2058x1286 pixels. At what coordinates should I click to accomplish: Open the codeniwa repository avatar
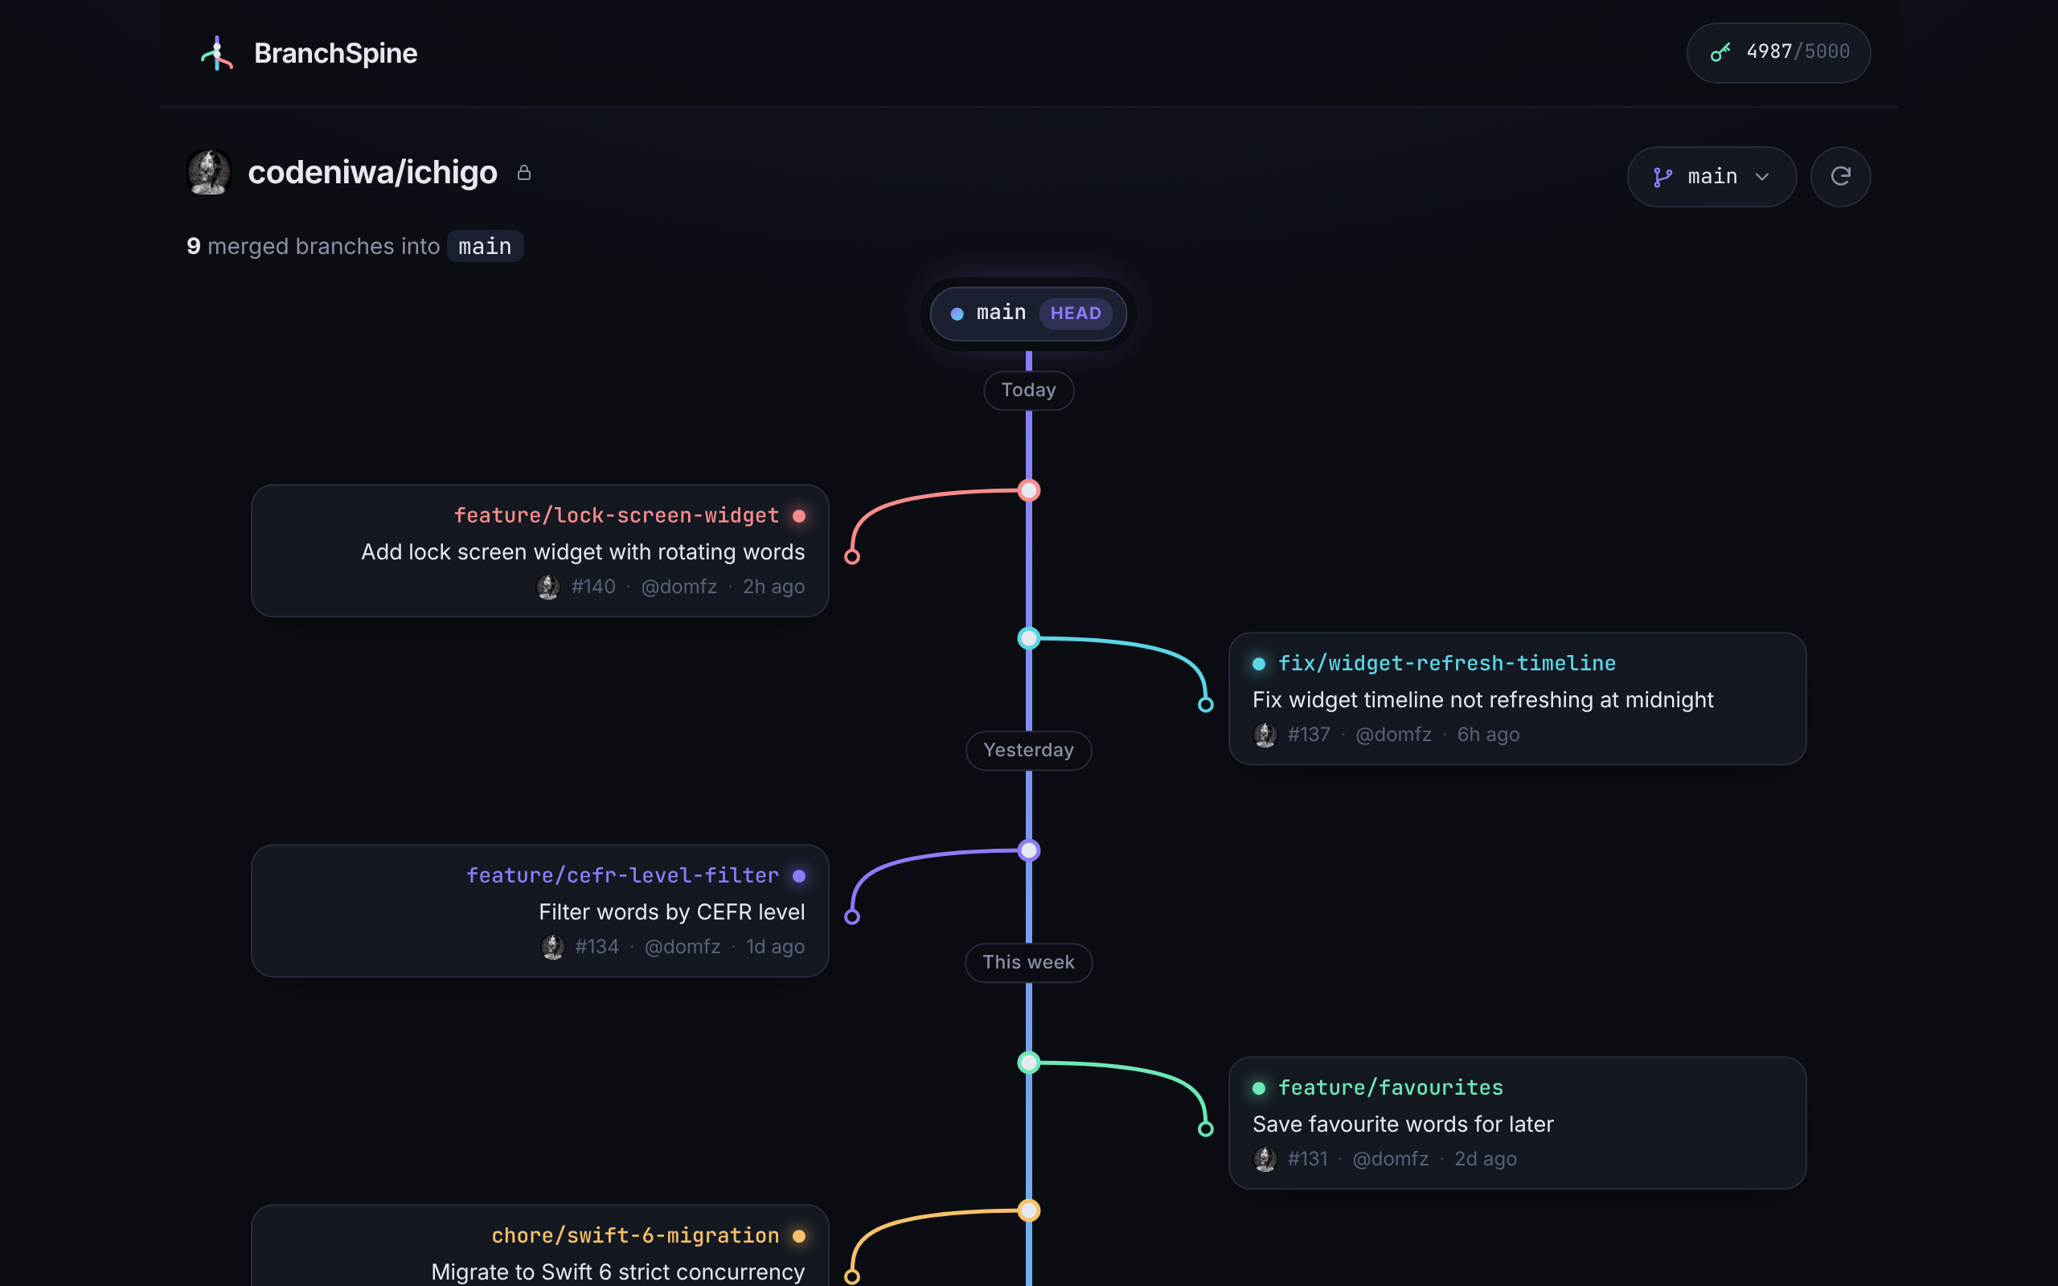coord(208,173)
